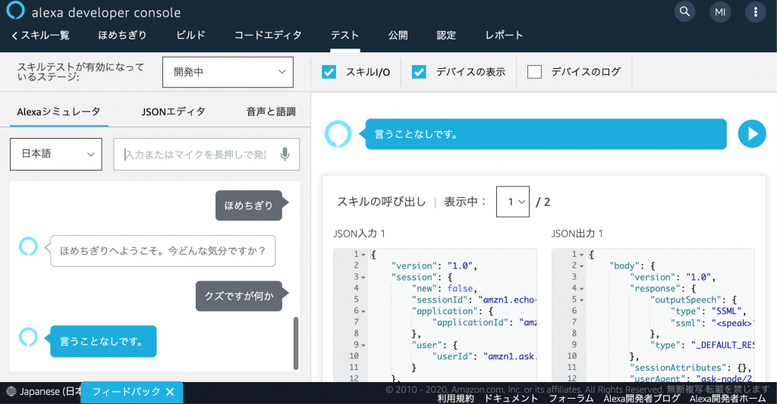
Task: Collapse the user fold arrow at line 9 in JSON入力
Action: pos(363,345)
